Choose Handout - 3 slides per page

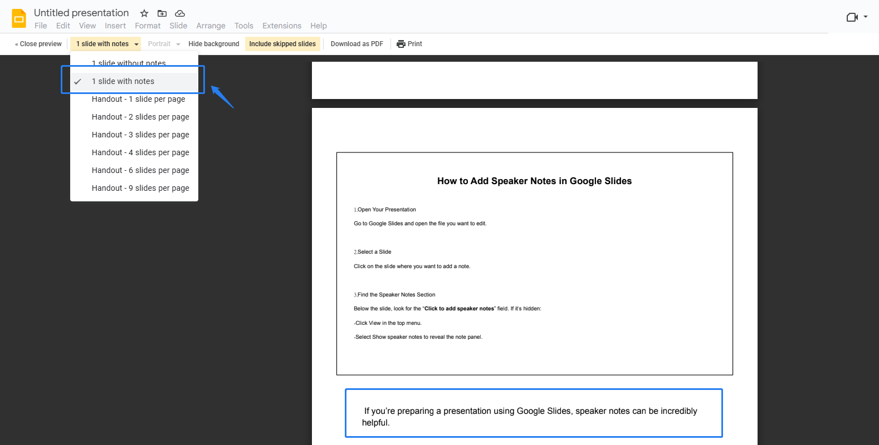pyautogui.click(x=134, y=135)
